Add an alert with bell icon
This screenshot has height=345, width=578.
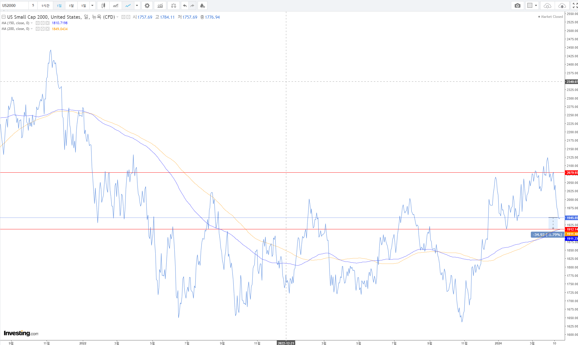click(x=202, y=5)
